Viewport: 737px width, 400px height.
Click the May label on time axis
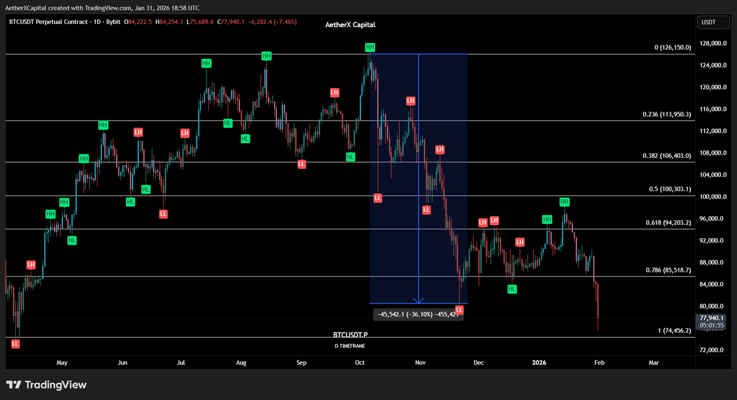click(x=61, y=363)
